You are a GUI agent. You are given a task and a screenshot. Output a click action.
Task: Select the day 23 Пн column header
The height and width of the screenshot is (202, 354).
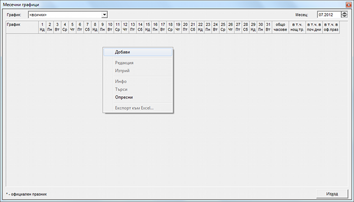pyautogui.click(x=208, y=27)
